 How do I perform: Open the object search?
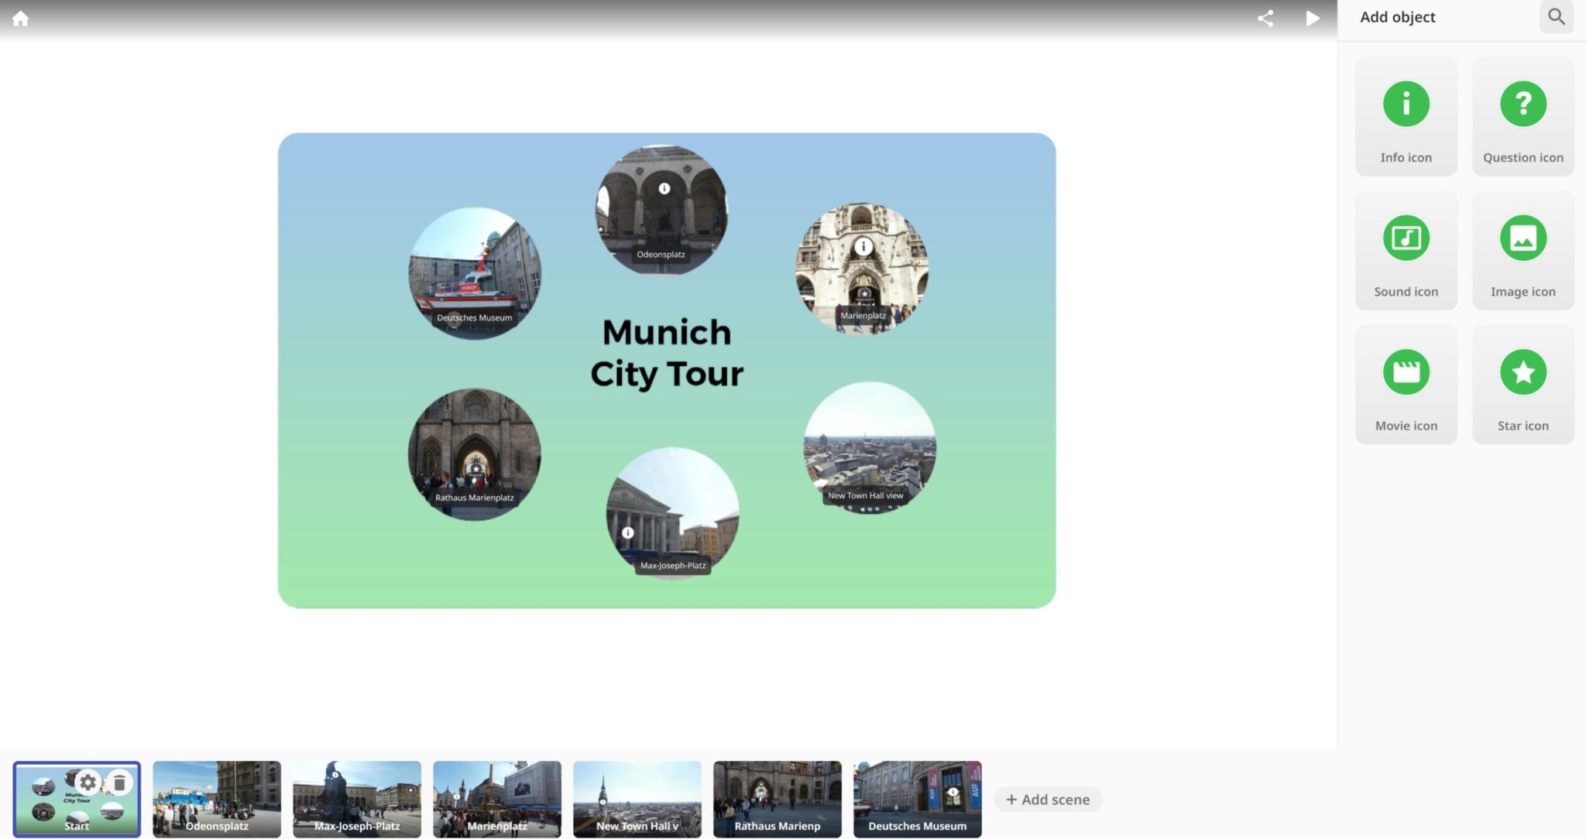1556,17
